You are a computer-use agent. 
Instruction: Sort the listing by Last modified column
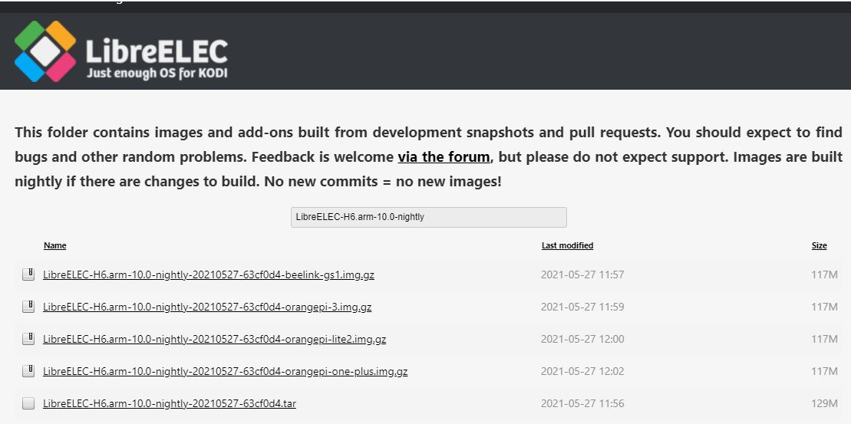(567, 245)
